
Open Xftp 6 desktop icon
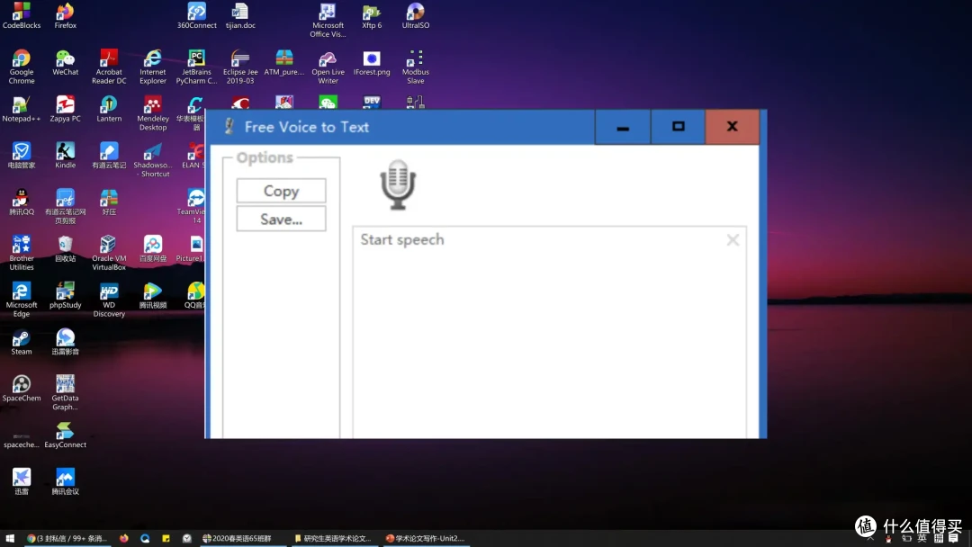[x=372, y=15]
